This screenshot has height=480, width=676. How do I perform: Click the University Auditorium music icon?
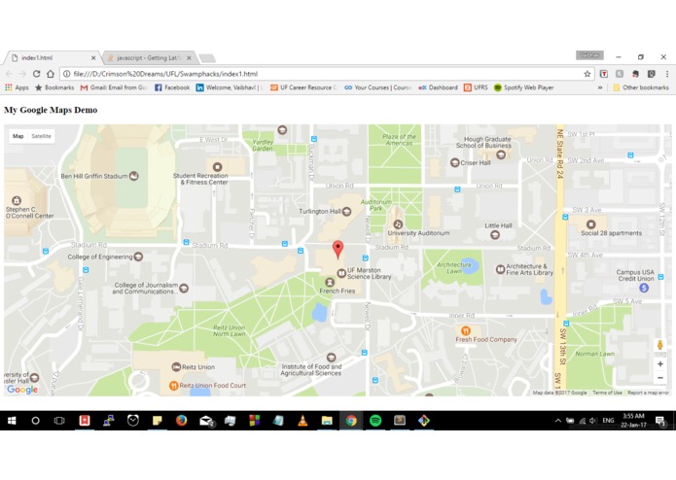[398, 224]
